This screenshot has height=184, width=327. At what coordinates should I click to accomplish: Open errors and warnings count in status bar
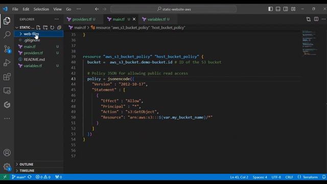point(43,177)
